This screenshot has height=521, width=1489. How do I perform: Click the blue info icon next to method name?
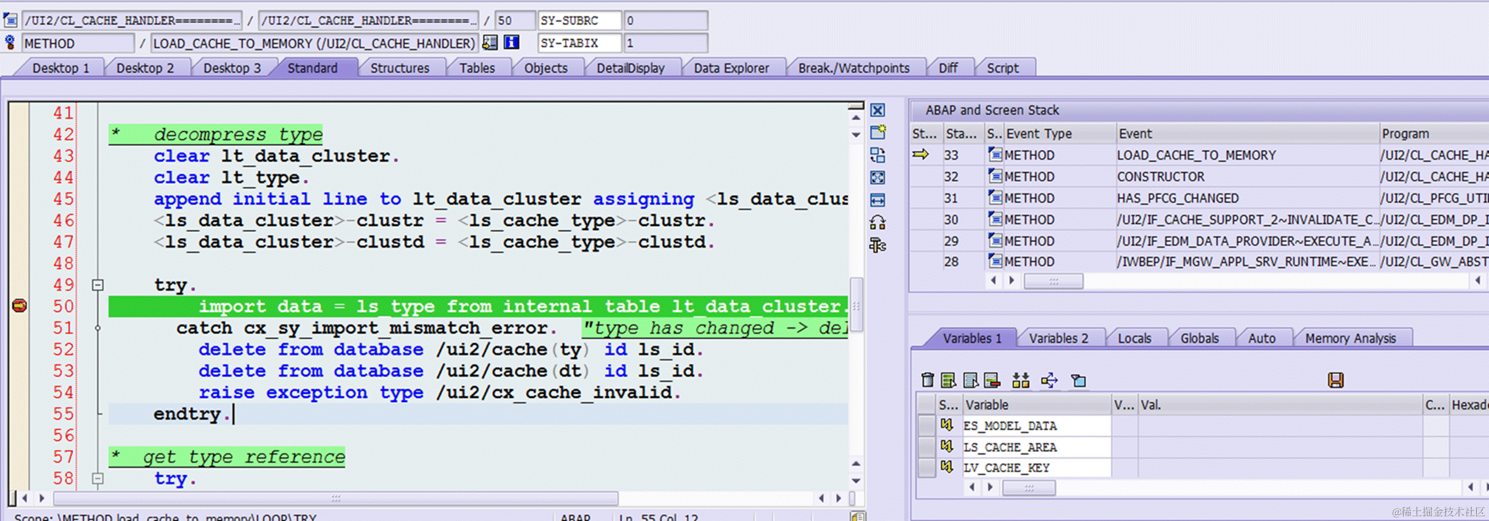[x=512, y=43]
